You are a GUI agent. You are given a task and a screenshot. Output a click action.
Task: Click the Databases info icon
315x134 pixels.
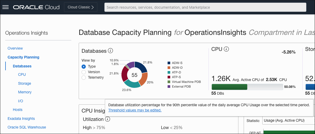coord(110,51)
